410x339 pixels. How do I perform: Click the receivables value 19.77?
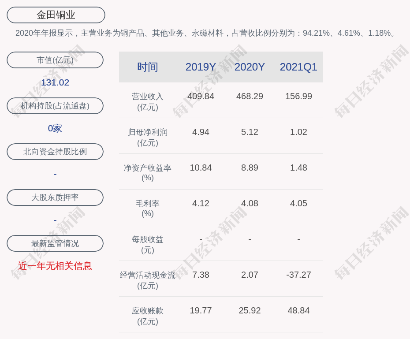point(201,310)
